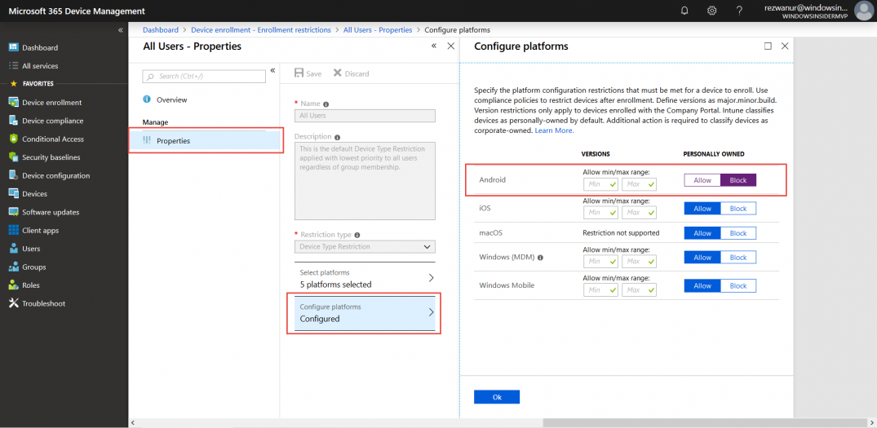This screenshot has height=428, width=877.
Task: Click the Device compliance icon
Action: (13, 121)
